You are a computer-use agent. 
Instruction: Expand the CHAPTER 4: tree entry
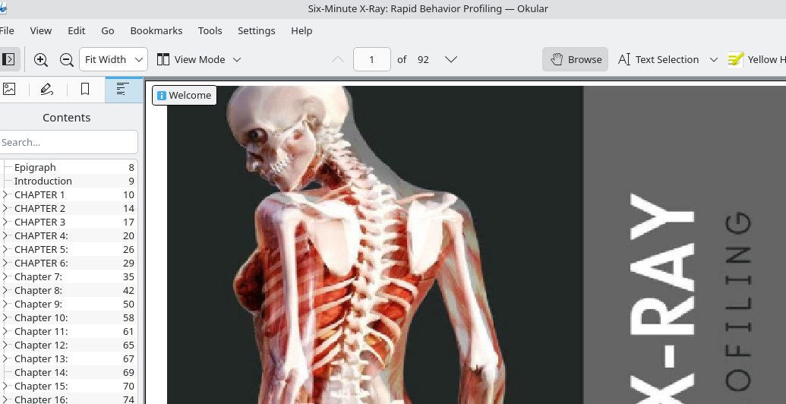tap(5, 235)
